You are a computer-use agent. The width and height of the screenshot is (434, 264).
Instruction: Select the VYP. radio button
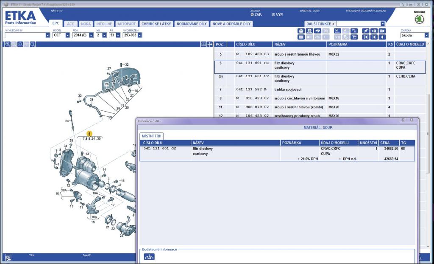[x=273, y=15]
